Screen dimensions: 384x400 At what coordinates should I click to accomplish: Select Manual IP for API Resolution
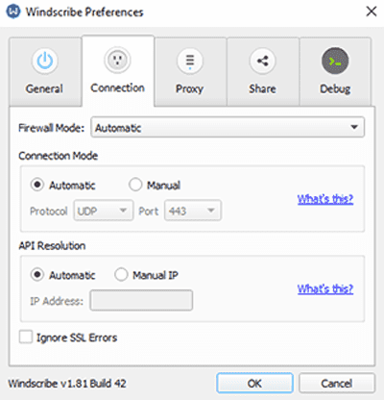click(121, 275)
